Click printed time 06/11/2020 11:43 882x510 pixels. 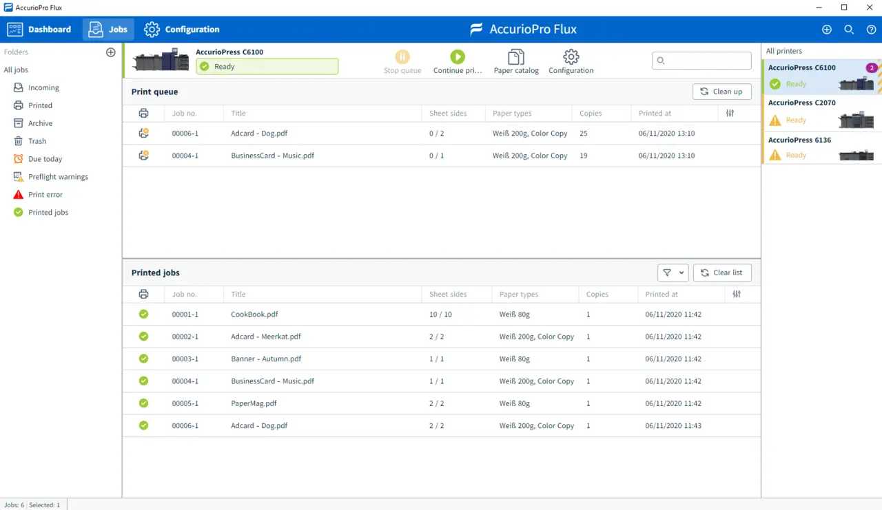[673, 426]
